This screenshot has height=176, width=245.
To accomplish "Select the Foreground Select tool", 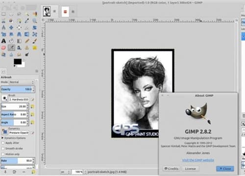I will coord(11,21).
